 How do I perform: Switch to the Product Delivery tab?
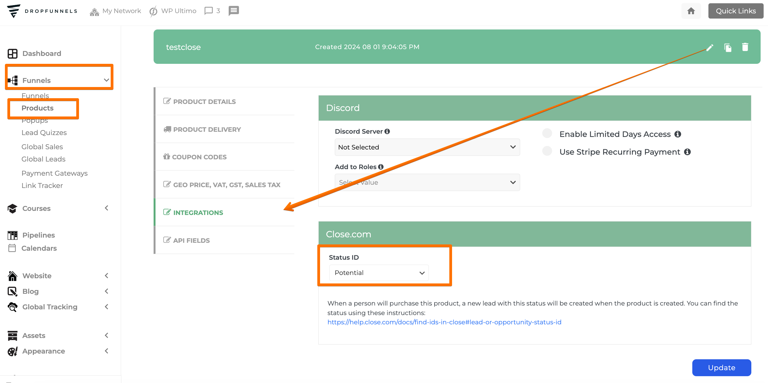point(225,129)
